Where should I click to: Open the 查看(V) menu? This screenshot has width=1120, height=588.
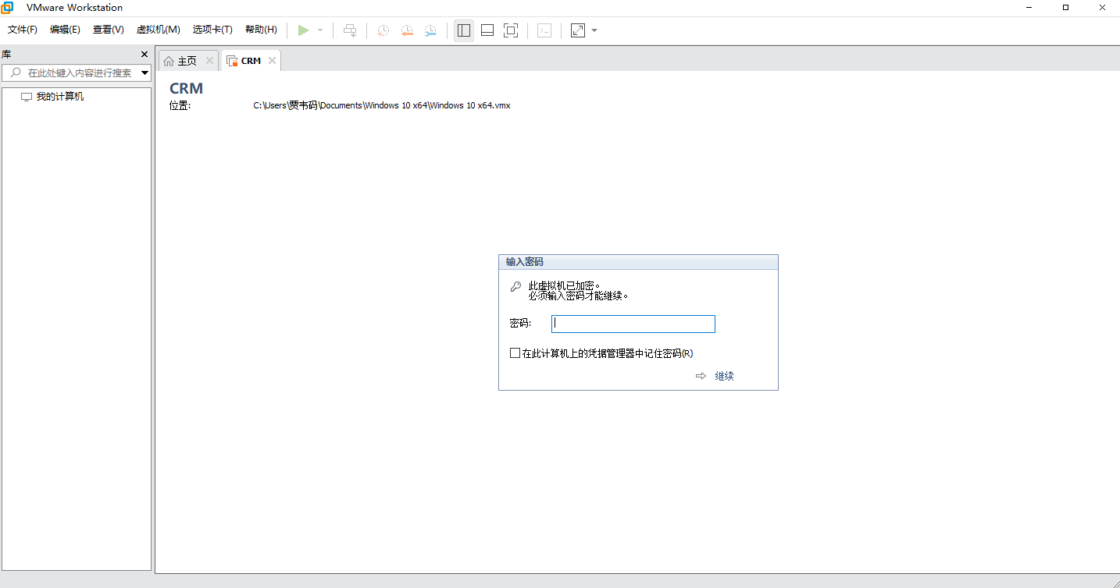108,30
